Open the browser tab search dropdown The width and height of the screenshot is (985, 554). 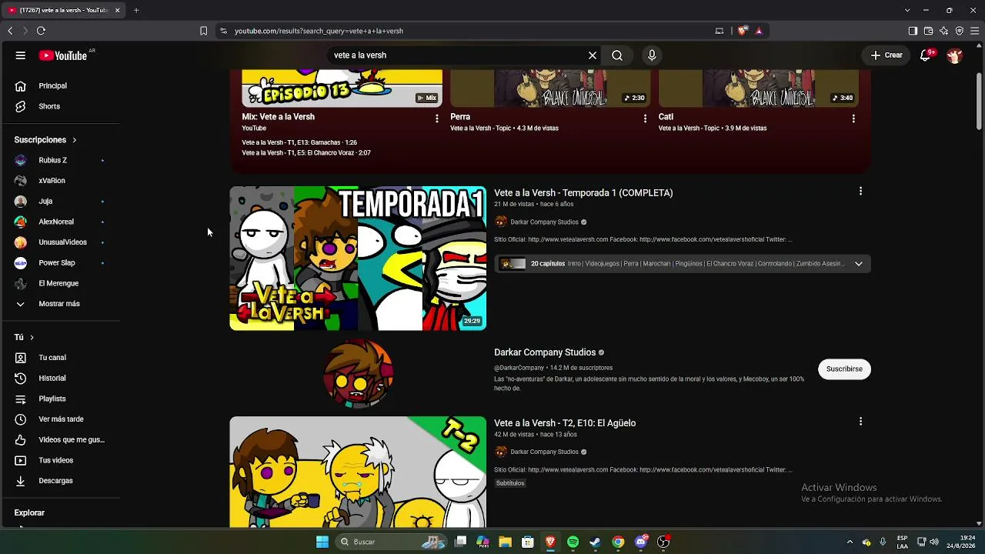click(x=907, y=10)
